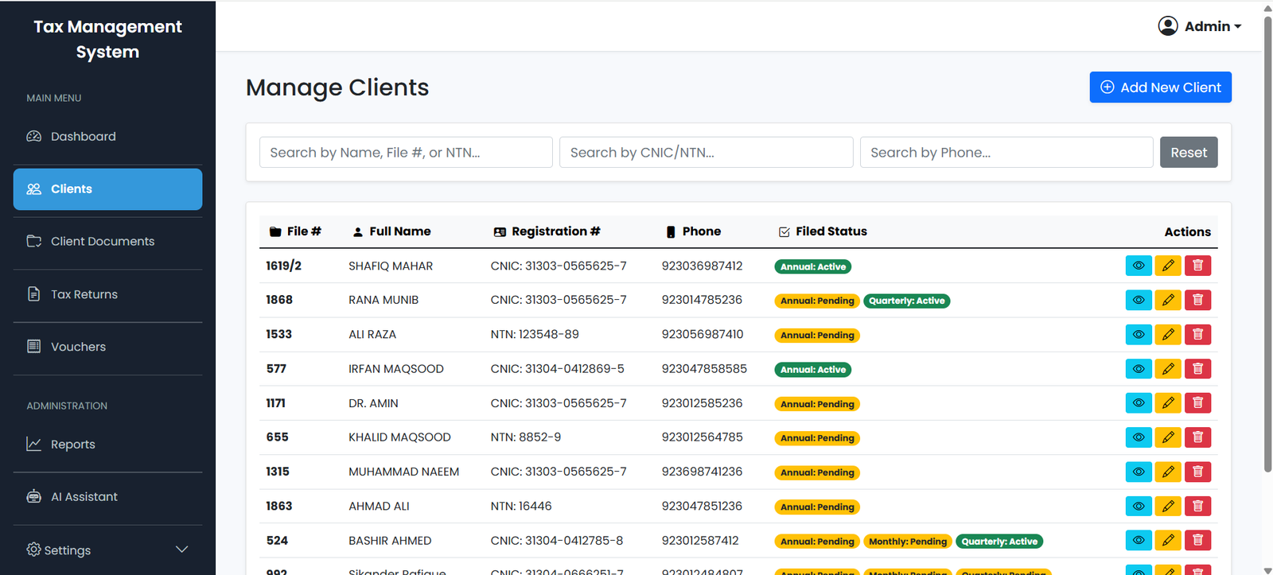Focus the Search by Name, File # field
Viewport: 1273px width, 575px height.
(x=406, y=153)
